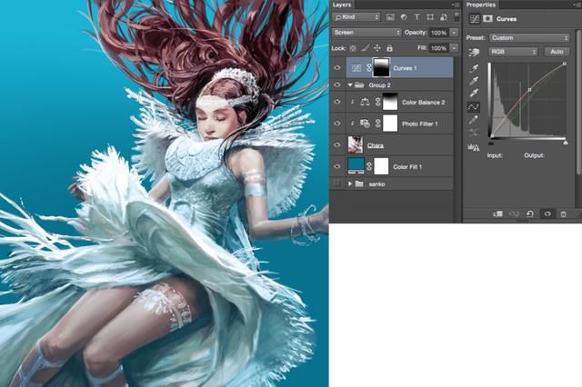Open the Opacity slider dropdown arrow
The image size is (582, 387).
coord(454,33)
